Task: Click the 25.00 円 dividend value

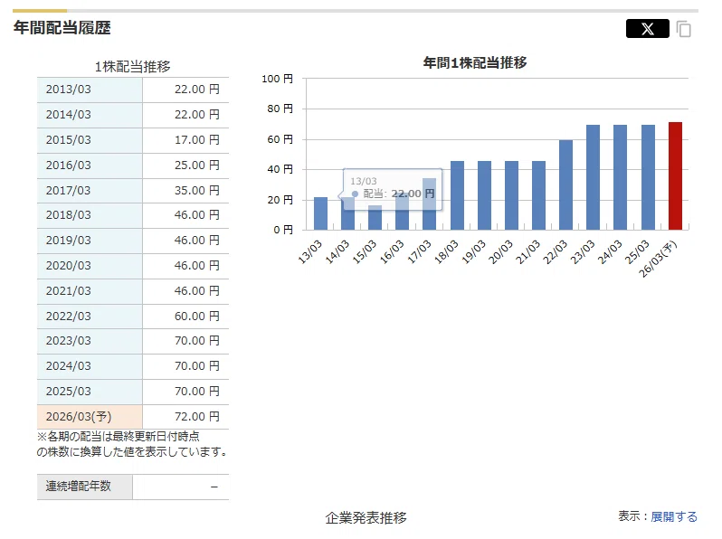Action: pos(196,165)
